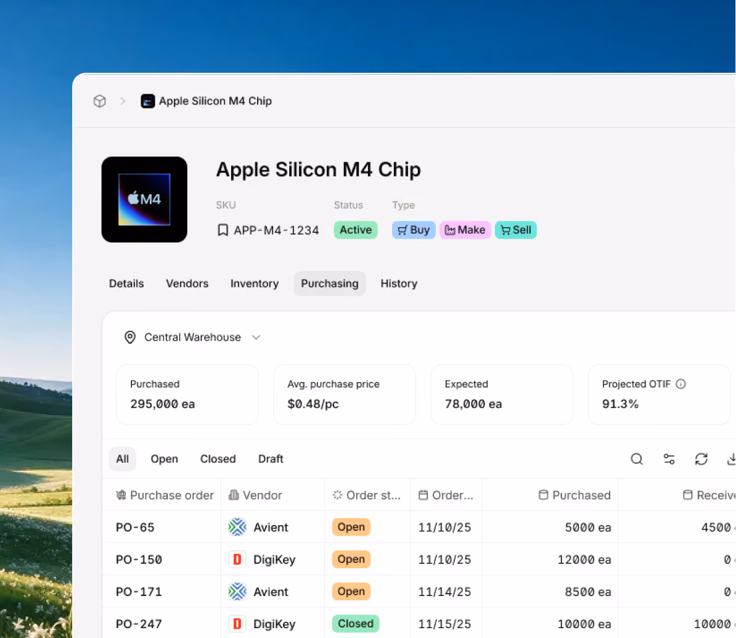Click the Avient vendor name in PO-171 row
Image resolution: width=736 pixels, height=638 pixels.
pyautogui.click(x=271, y=592)
